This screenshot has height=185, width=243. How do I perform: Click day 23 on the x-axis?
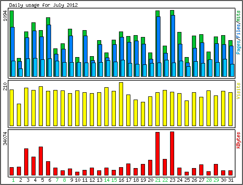click(x=172, y=180)
